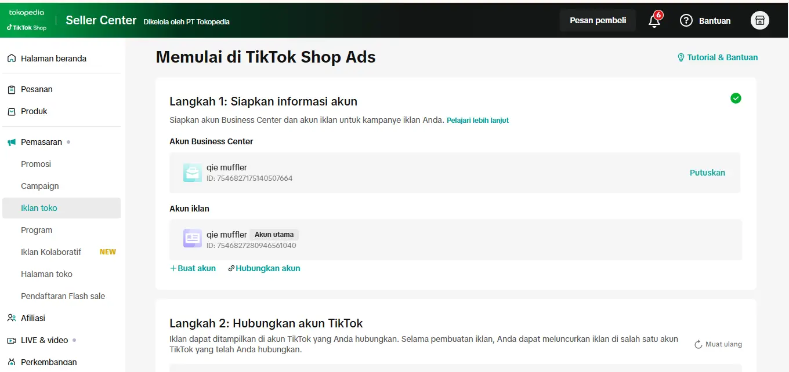The height and width of the screenshot is (372, 789).
Task: Open the Tutorial & Bantuan link
Action: tap(718, 57)
